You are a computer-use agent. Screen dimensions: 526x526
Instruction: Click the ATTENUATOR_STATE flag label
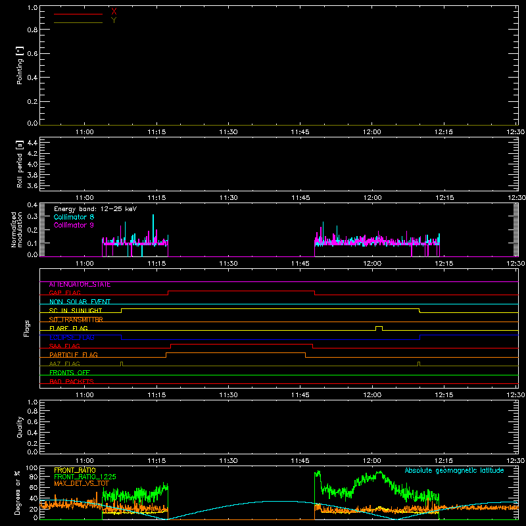[x=80, y=285]
